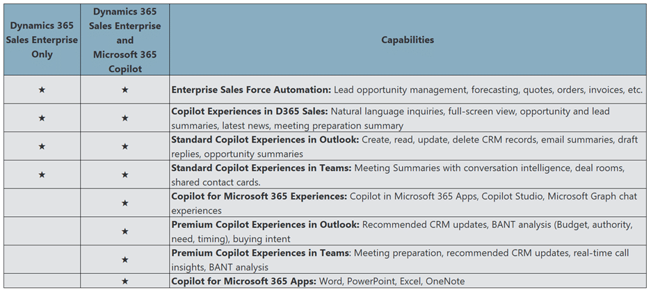The height and width of the screenshot is (292, 651).
Task: Click the star beside Premium Copilot Experiences in Outlook
Action: [x=124, y=231]
